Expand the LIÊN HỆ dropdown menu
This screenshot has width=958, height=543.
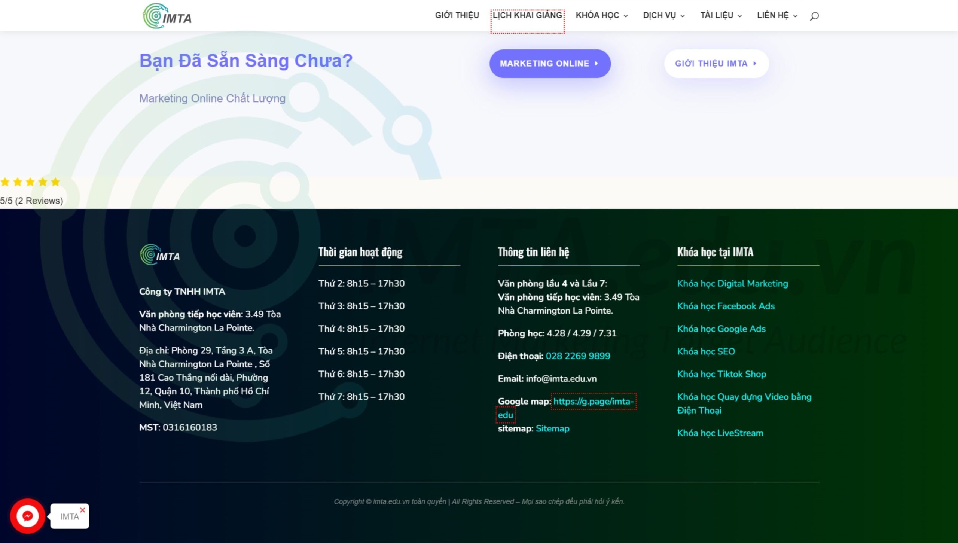[x=777, y=15]
